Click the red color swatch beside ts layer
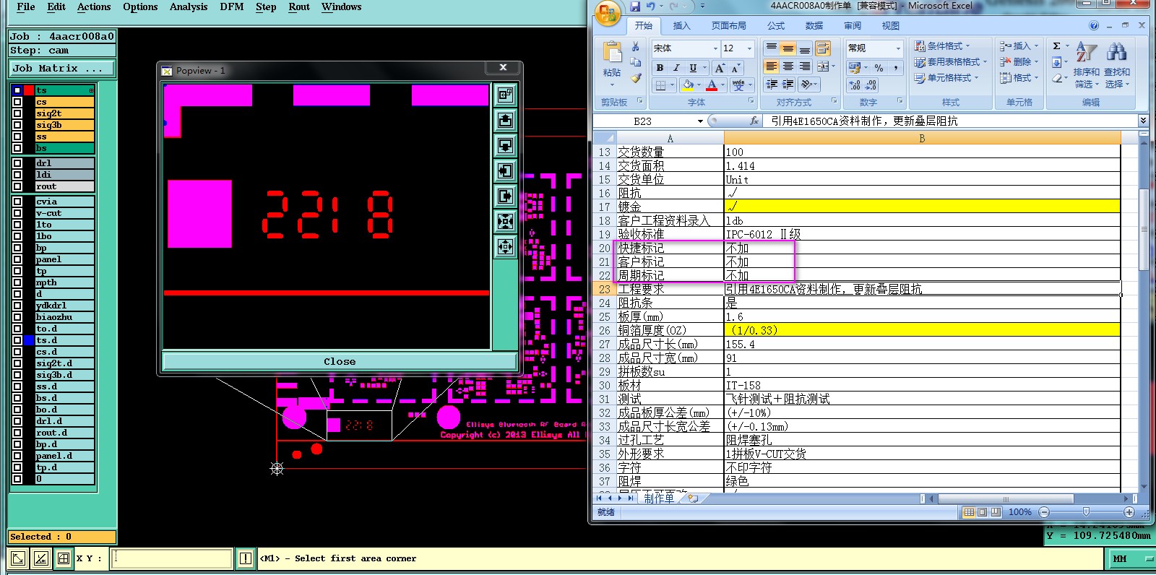 pyautogui.click(x=29, y=90)
